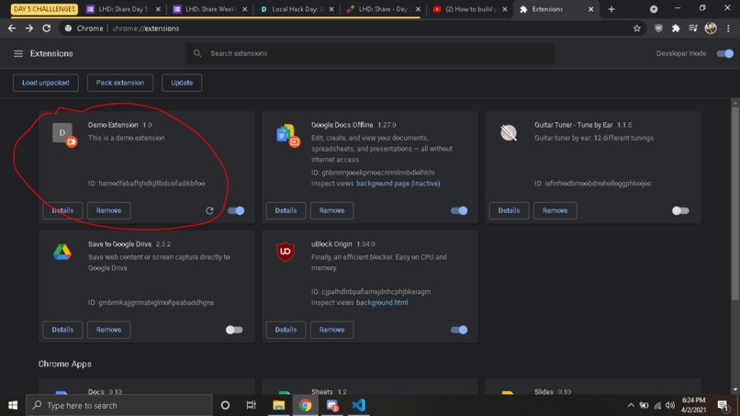This screenshot has height=416, width=740.
Task: Click the page vertical scrollbar
Action: (734, 203)
